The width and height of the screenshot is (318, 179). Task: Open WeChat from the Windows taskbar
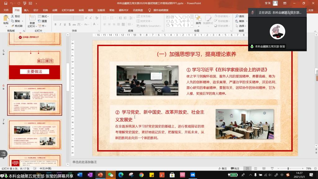(x=111, y=175)
